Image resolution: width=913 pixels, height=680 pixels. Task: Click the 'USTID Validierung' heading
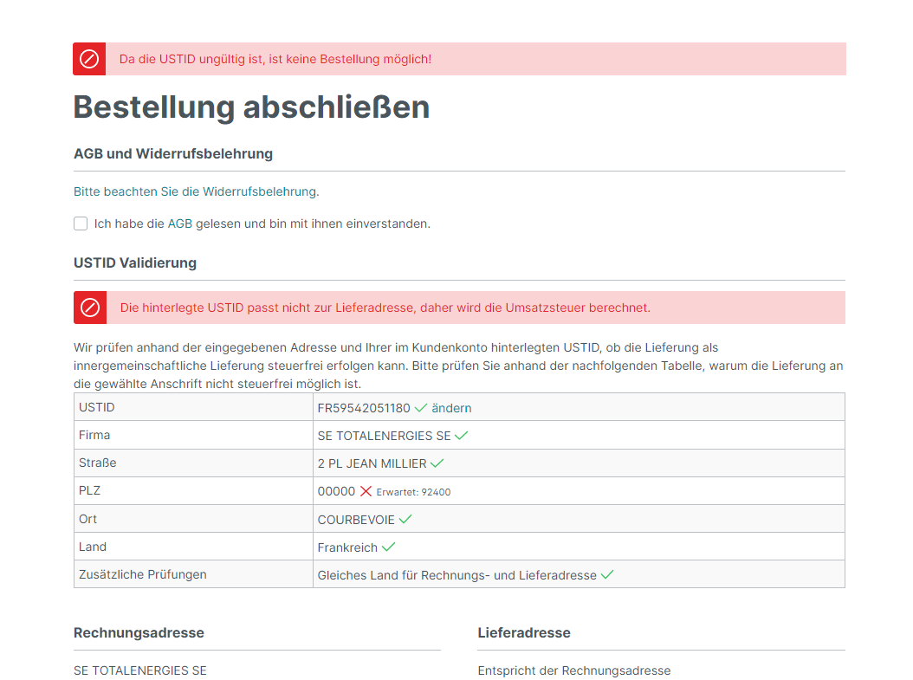[135, 262]
